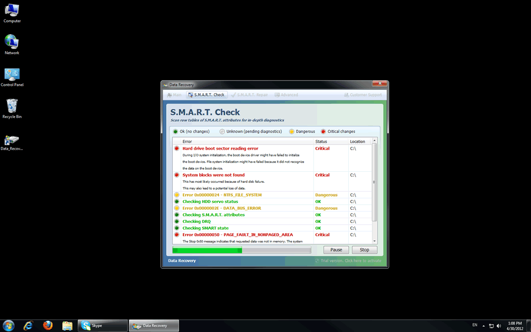Launch Firefox from the taskbar
This screenshot has width=531, height=332.
tap(48, 326)
